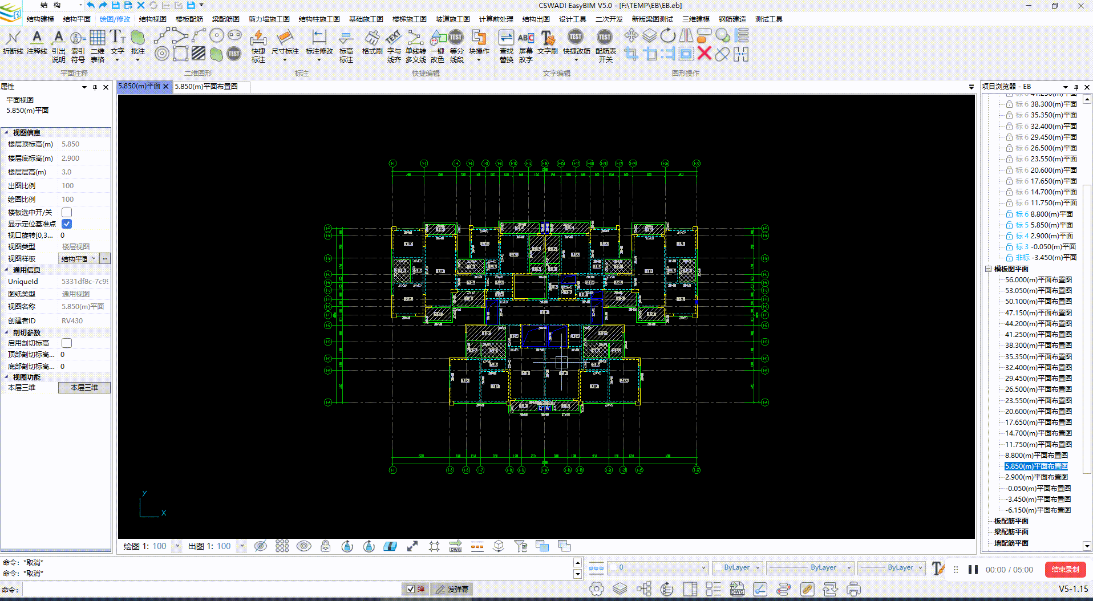Toggle the 楼板选中开/关 checkbox
1093x601 pixels.
[x=67, y=213]
